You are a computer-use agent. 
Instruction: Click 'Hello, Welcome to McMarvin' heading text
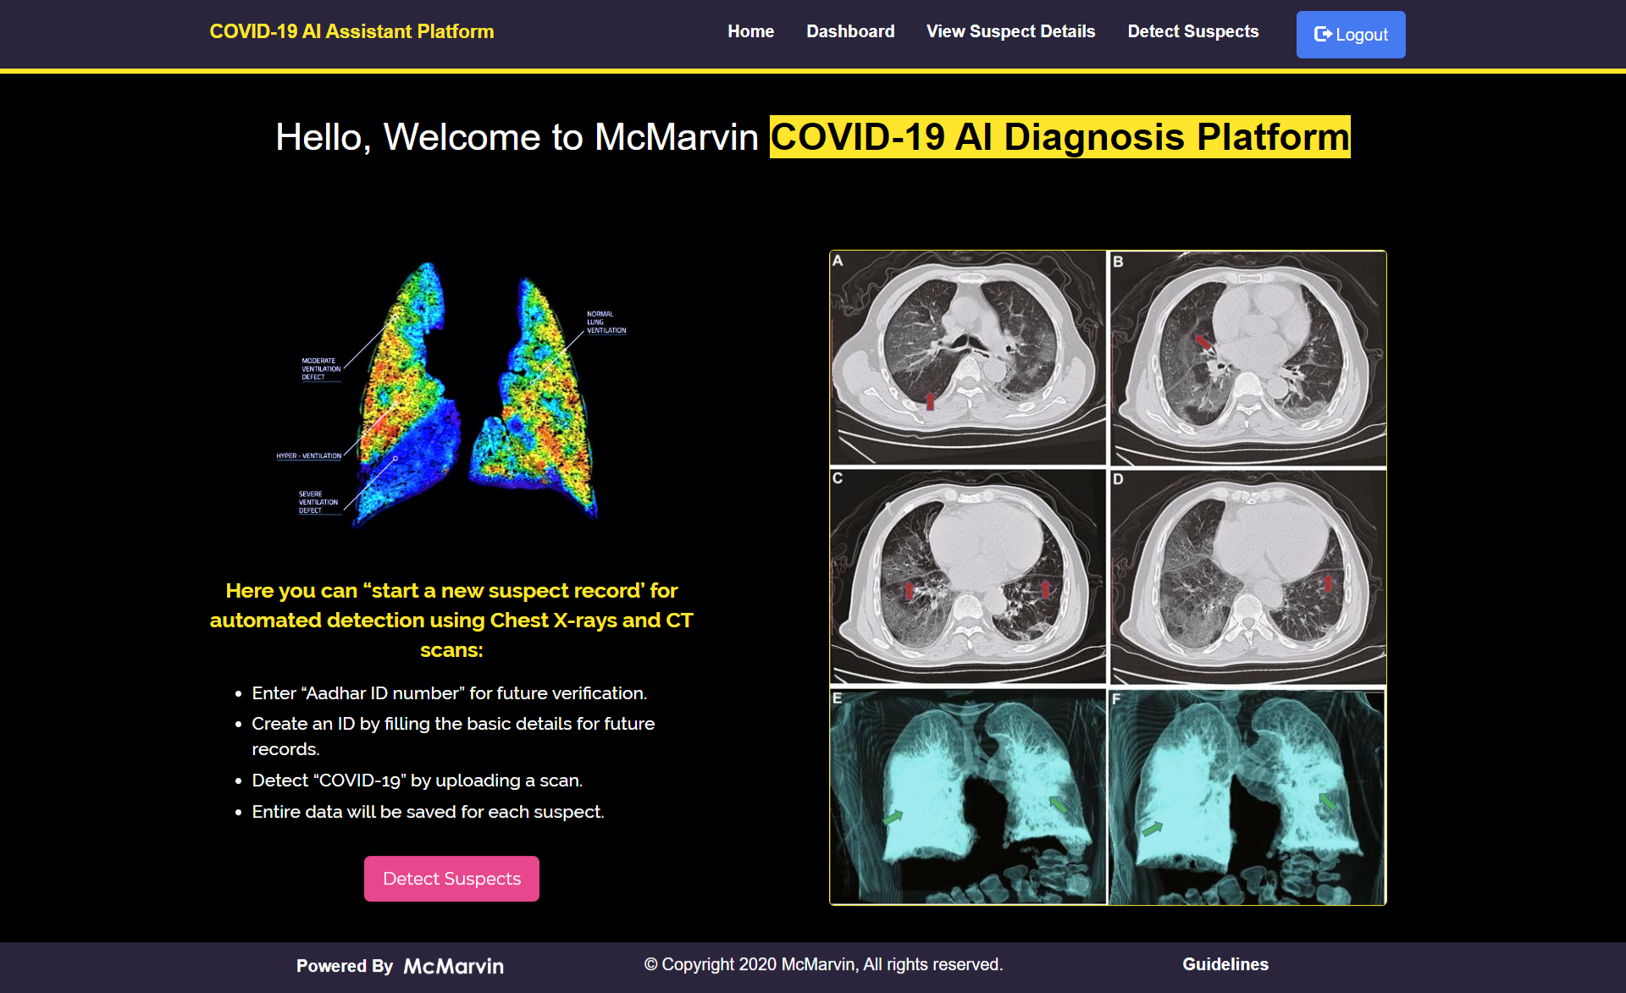pos(517,137)
